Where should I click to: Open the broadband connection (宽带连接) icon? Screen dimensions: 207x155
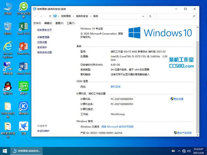[x=8, y=68]
